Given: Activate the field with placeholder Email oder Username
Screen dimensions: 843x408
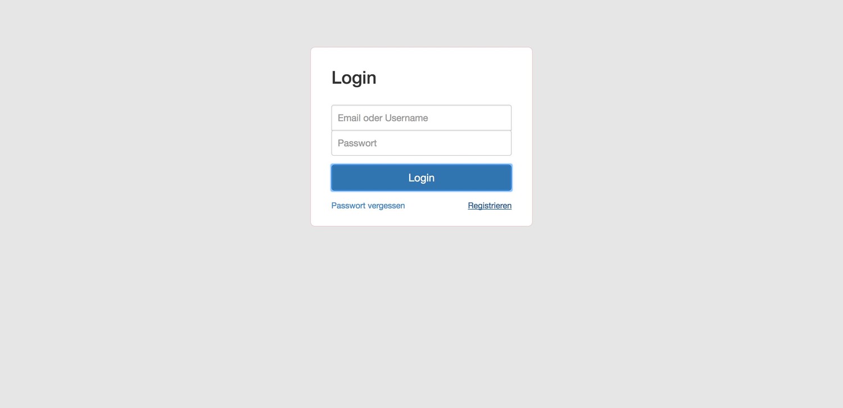Looking at the screenshot, I should pyautogui.click(x=422, y=118).
